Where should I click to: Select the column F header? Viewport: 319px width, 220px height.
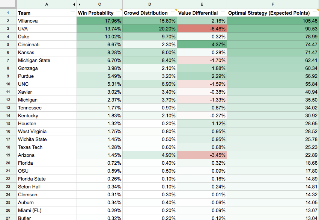(x=273, y=4)
